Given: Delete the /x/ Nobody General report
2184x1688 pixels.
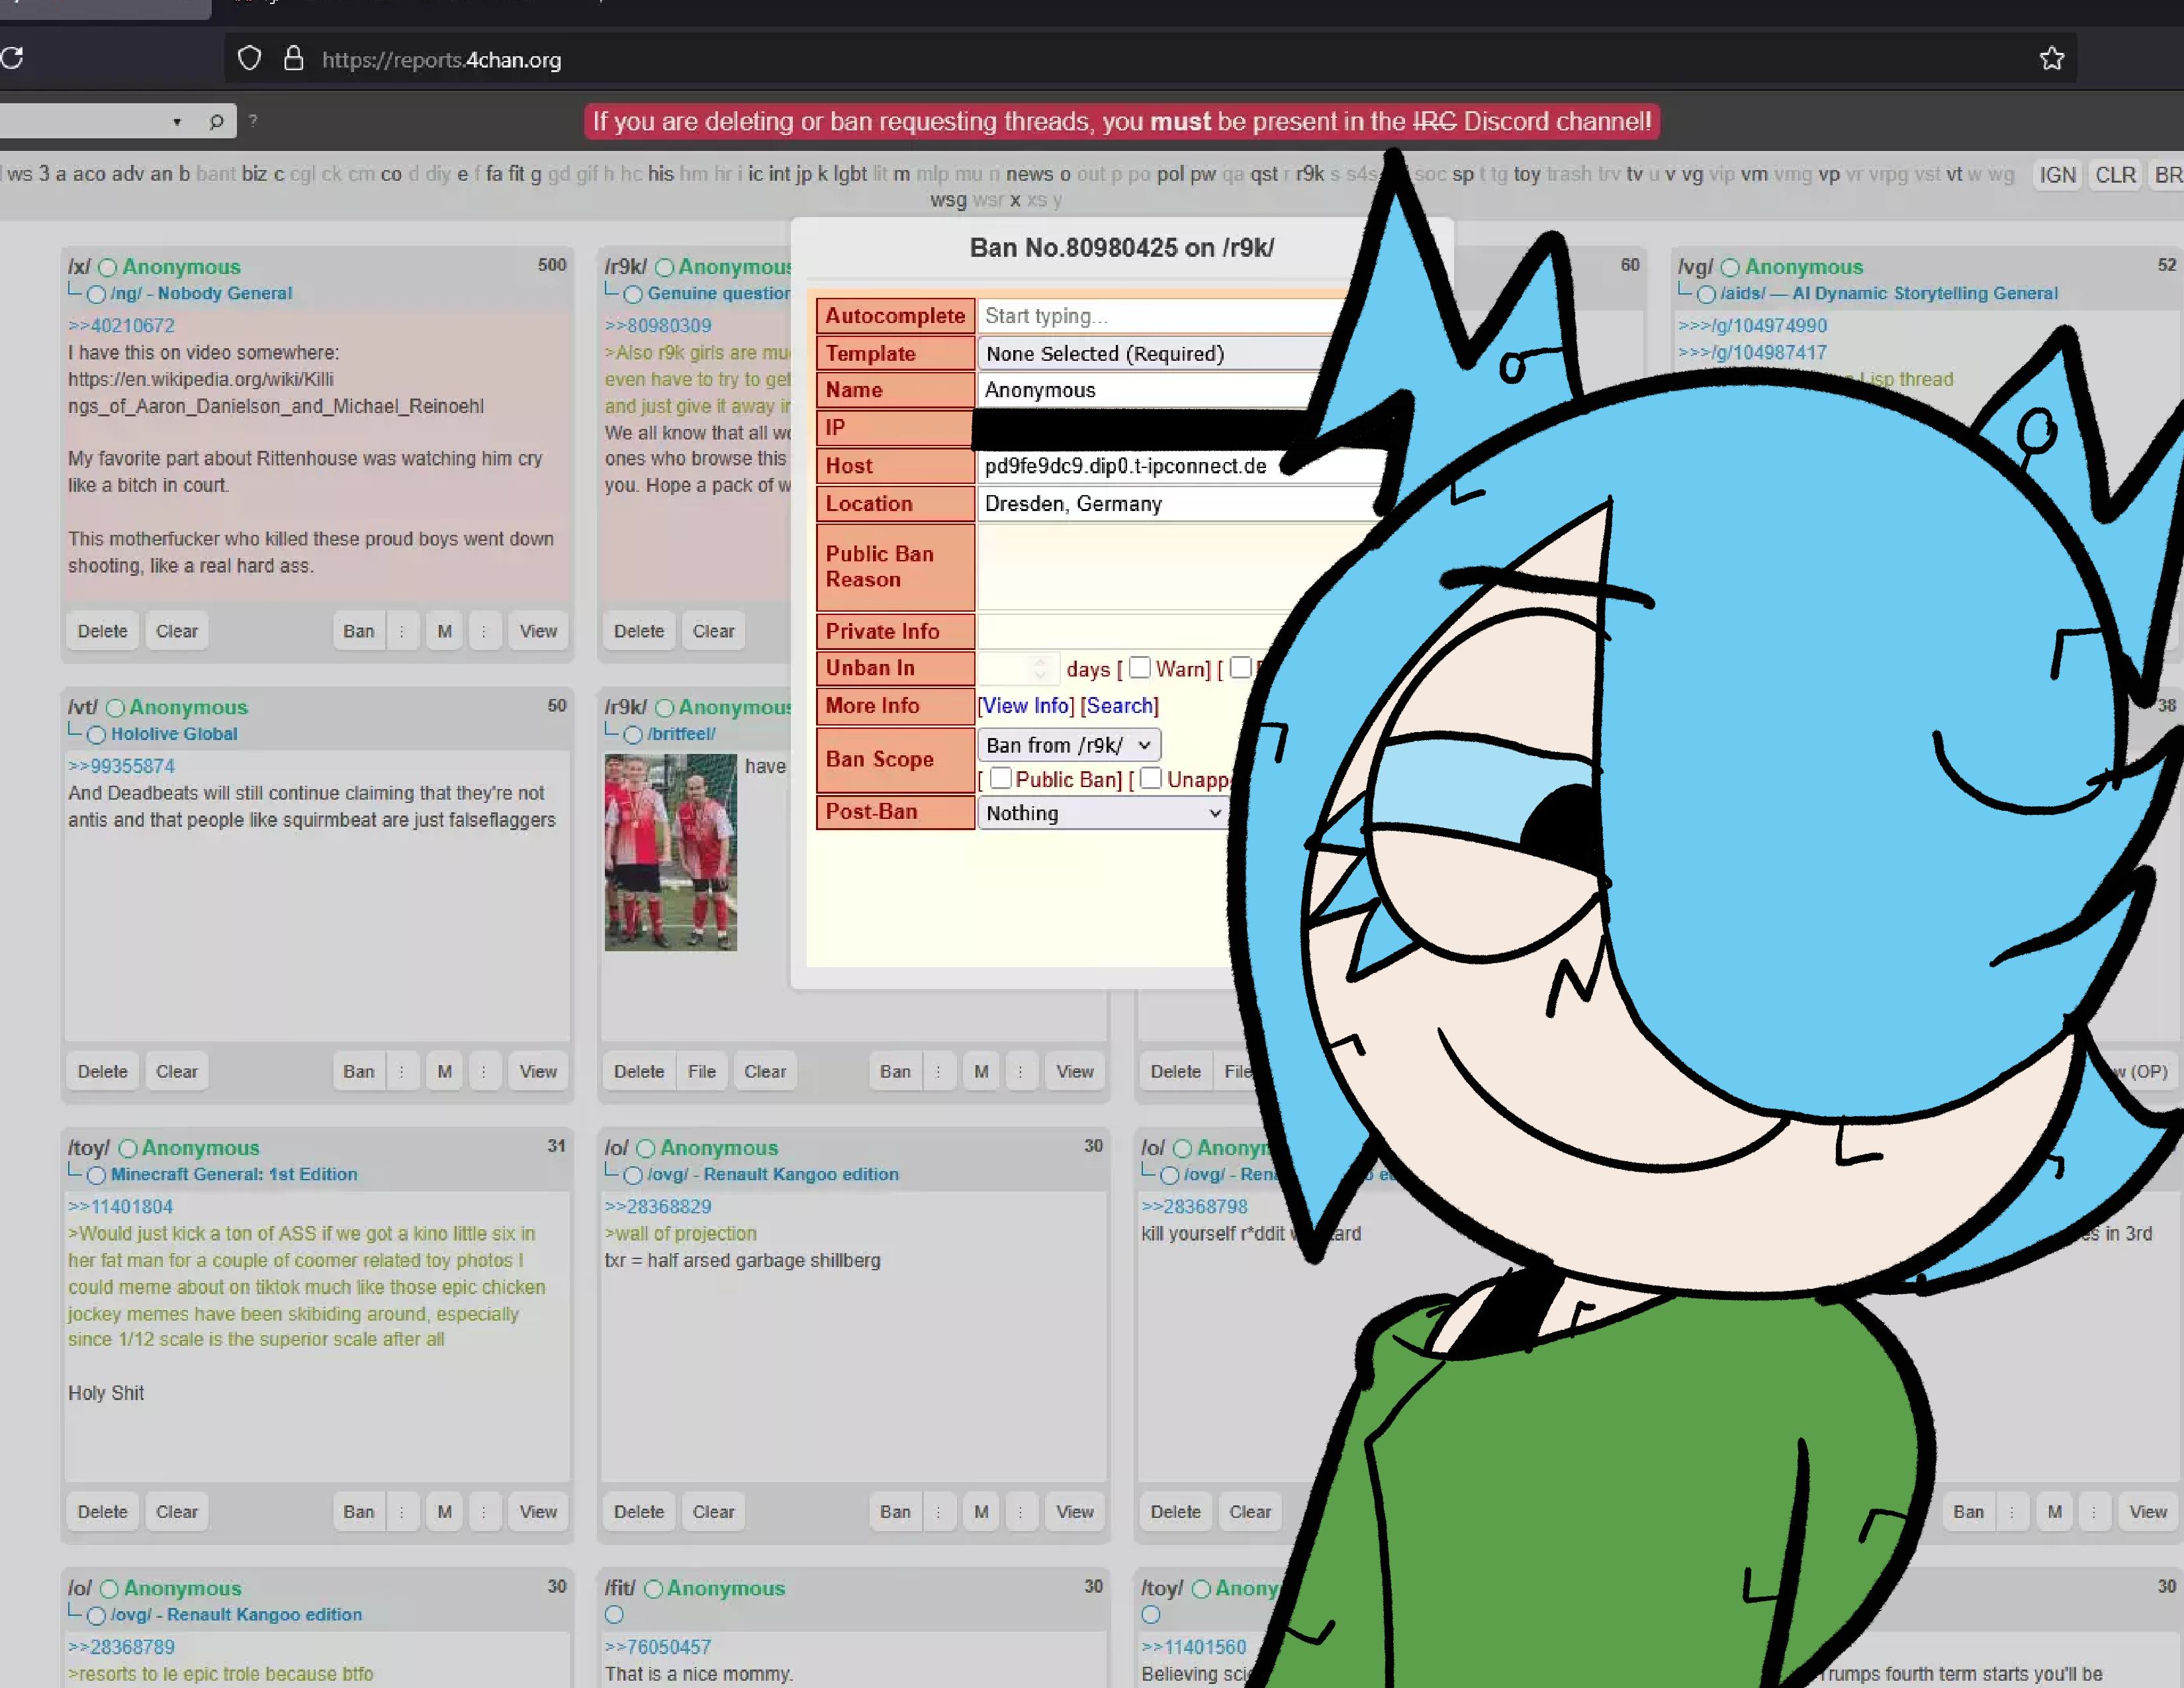Looking at the screenshot, I should click(x=103, y=631).
